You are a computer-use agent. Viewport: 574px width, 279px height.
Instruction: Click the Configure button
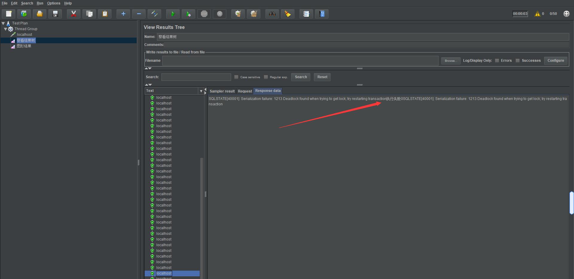point(555,61)
